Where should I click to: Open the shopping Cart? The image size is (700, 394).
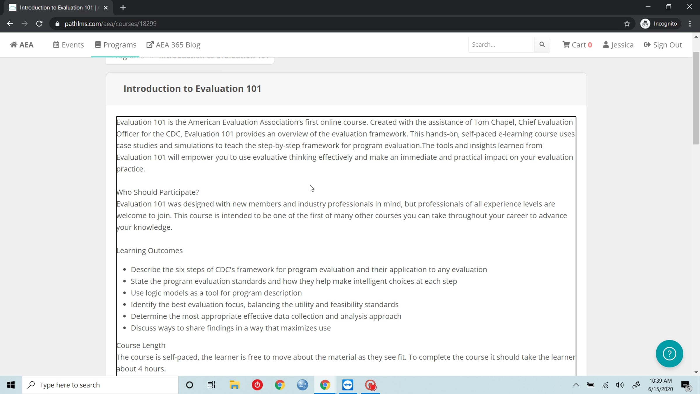pyautogui.click(x=577, y=45)
